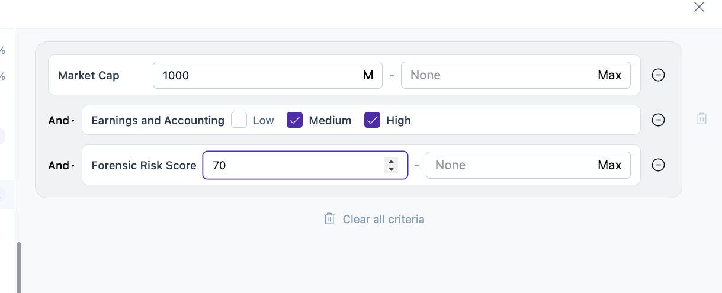Uncheck the Medium checkbox
The image size is (722, 293).
[x=295, y=120]
